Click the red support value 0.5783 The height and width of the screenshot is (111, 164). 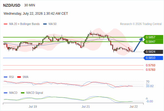150,70
